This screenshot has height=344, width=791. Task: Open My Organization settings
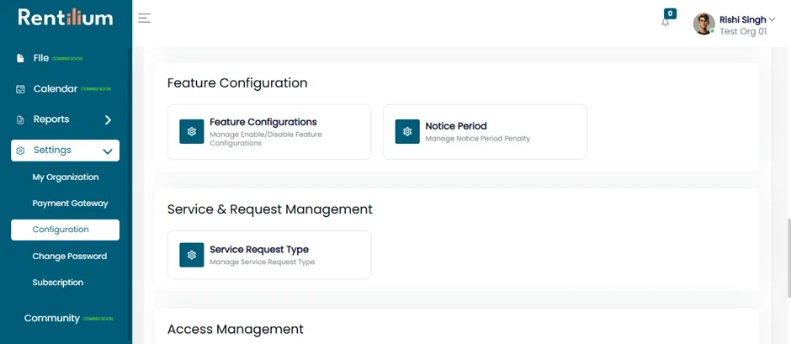point(66,177)
